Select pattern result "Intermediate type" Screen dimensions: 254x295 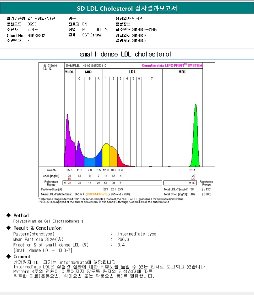[x=137, y=234]
